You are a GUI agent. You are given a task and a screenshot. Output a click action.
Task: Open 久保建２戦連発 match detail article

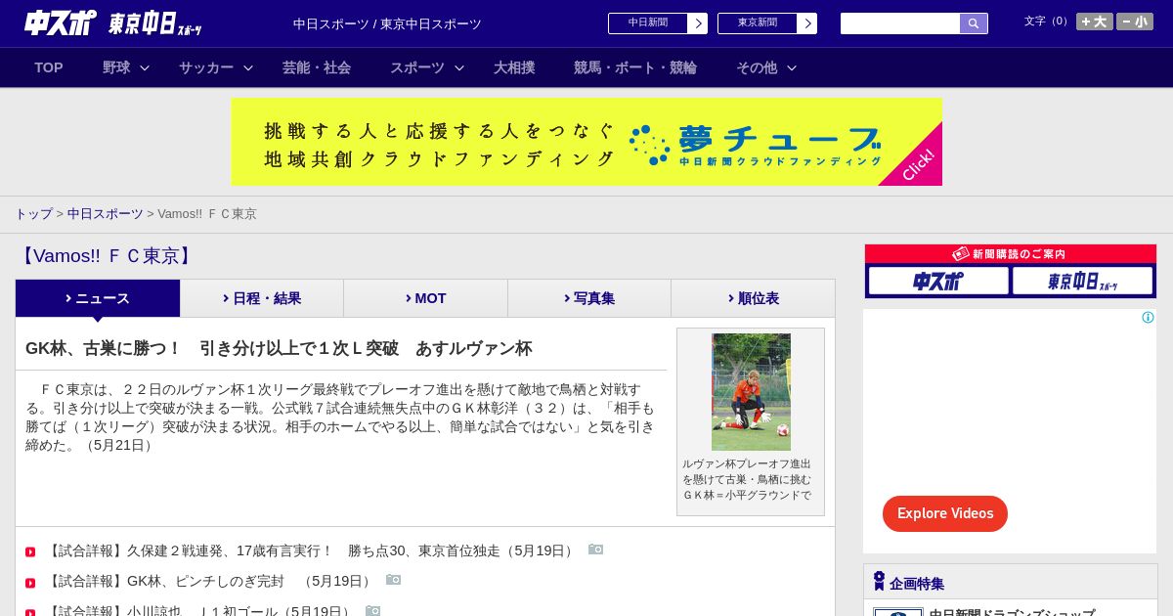click(312, 550)
